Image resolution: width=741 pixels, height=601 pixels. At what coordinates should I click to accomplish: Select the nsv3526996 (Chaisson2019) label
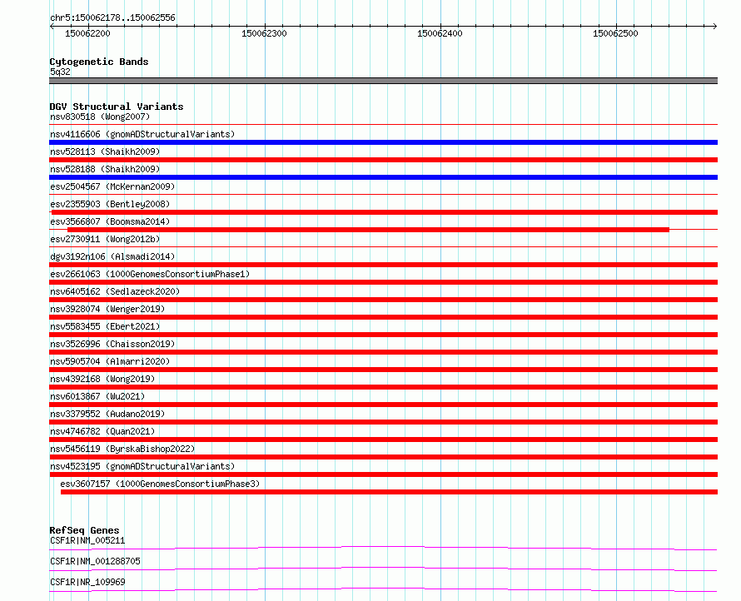[112, 344]
